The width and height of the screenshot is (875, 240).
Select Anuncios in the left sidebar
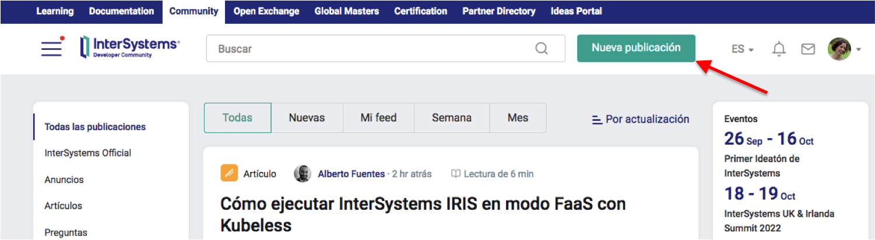(64, 180)
